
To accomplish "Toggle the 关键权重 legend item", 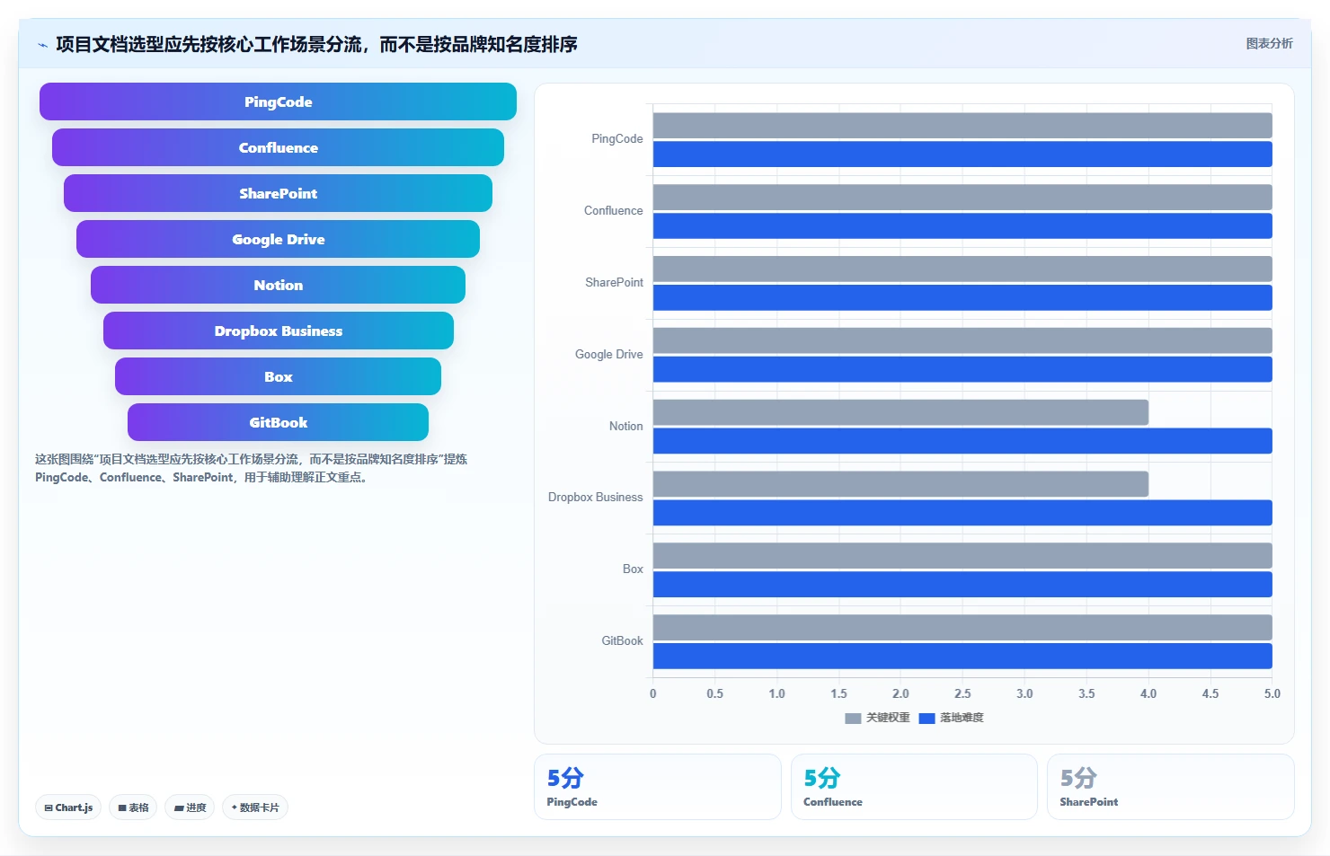I will coord(877,718).
